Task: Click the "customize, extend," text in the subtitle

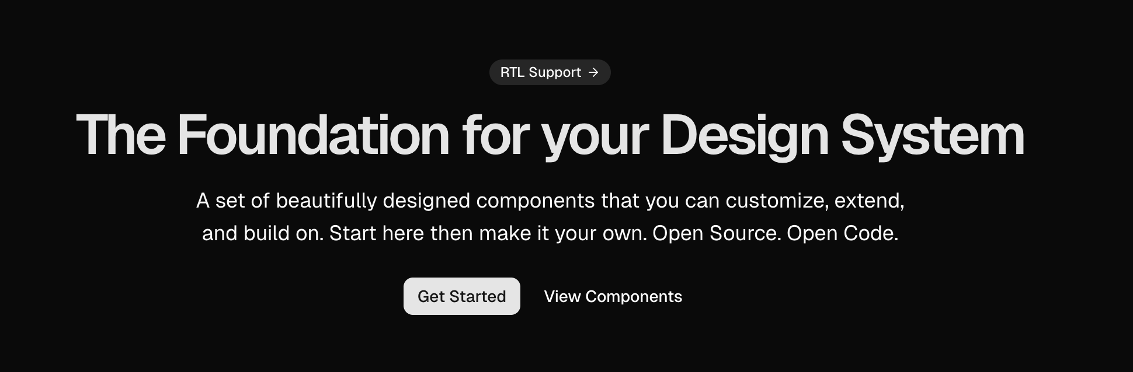Action: (815, 201)
